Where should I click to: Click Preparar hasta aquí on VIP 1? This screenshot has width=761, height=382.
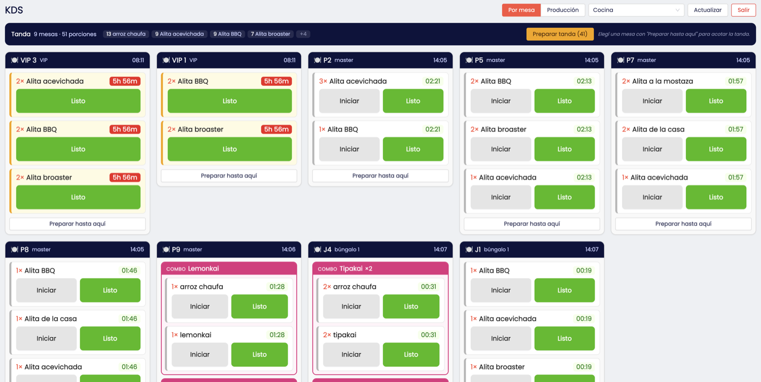[229, 176]
